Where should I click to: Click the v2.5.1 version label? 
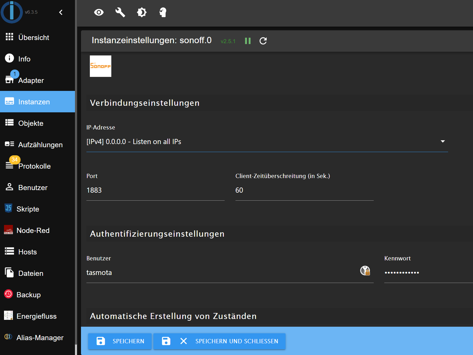click(x=228, y=41)
